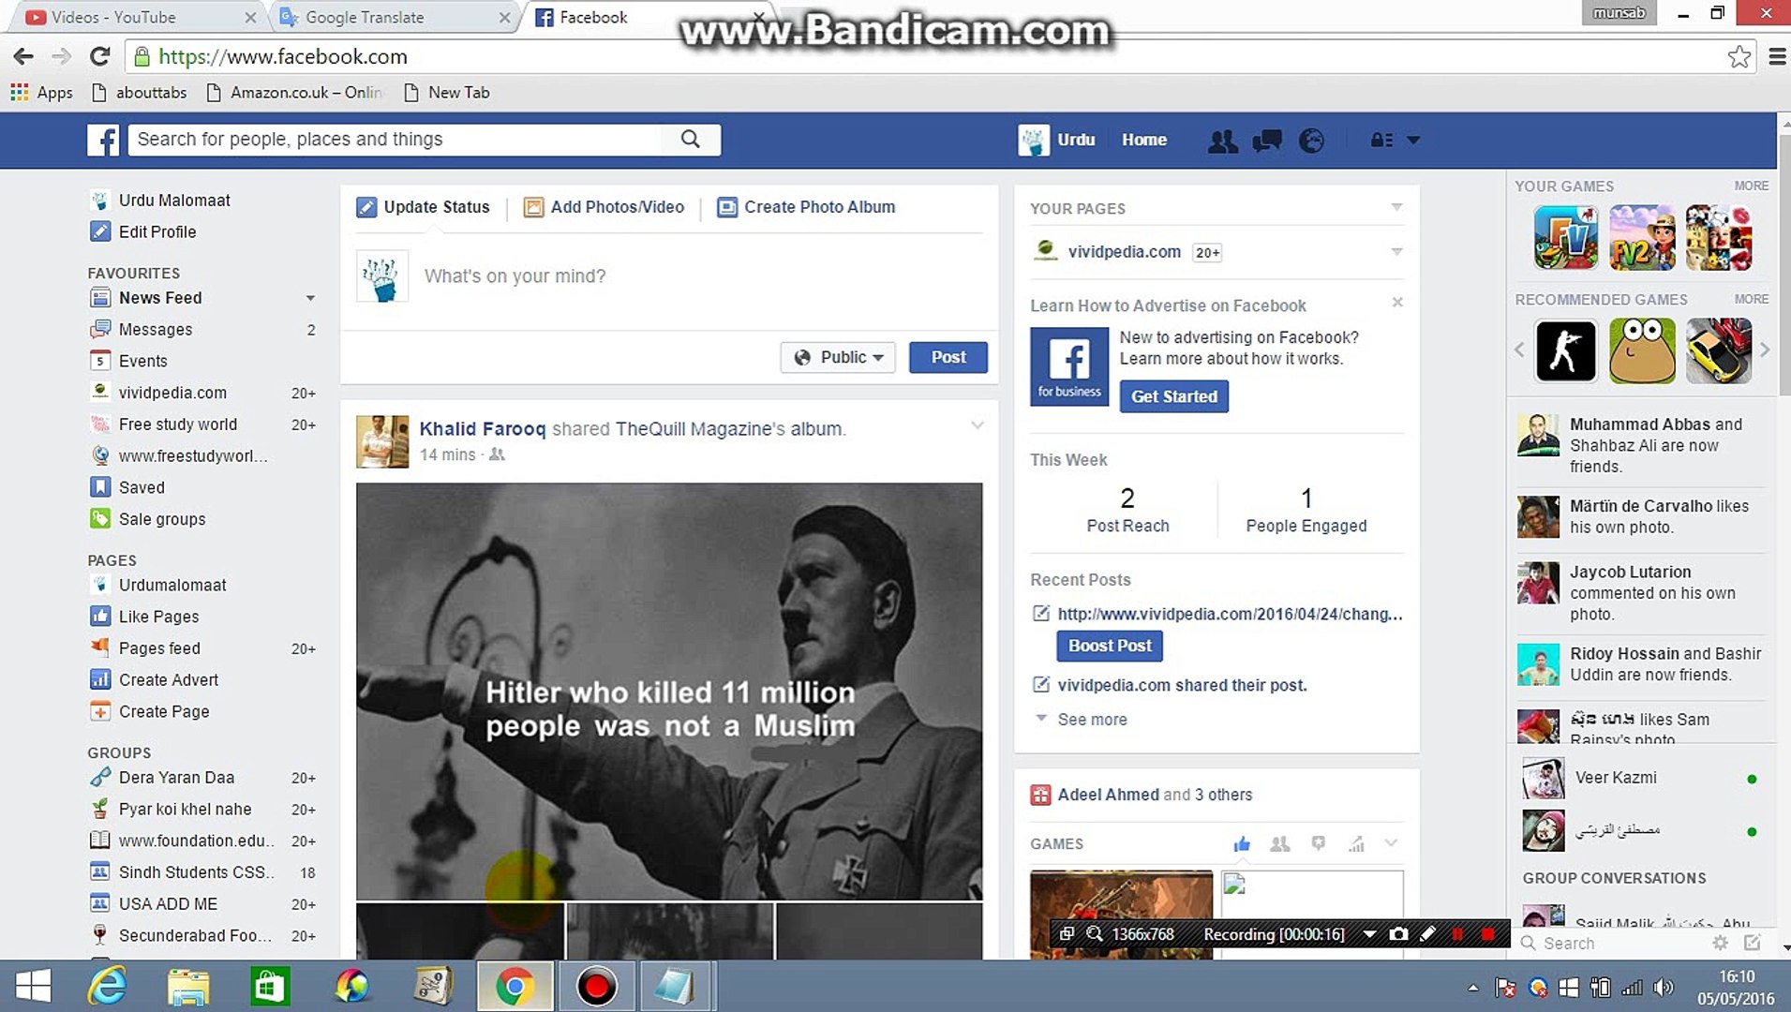Image resolution: width=1791 pixels, height=1012 pixels.
Task: Expand the News Feed dropdown arrow
Action: click(311, 298)
